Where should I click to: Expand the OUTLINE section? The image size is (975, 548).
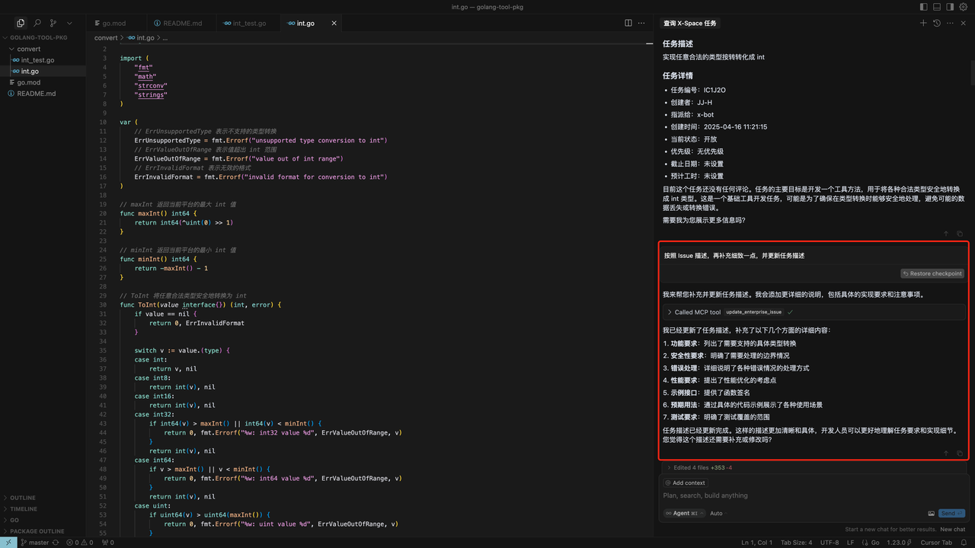tap(43, 498)
